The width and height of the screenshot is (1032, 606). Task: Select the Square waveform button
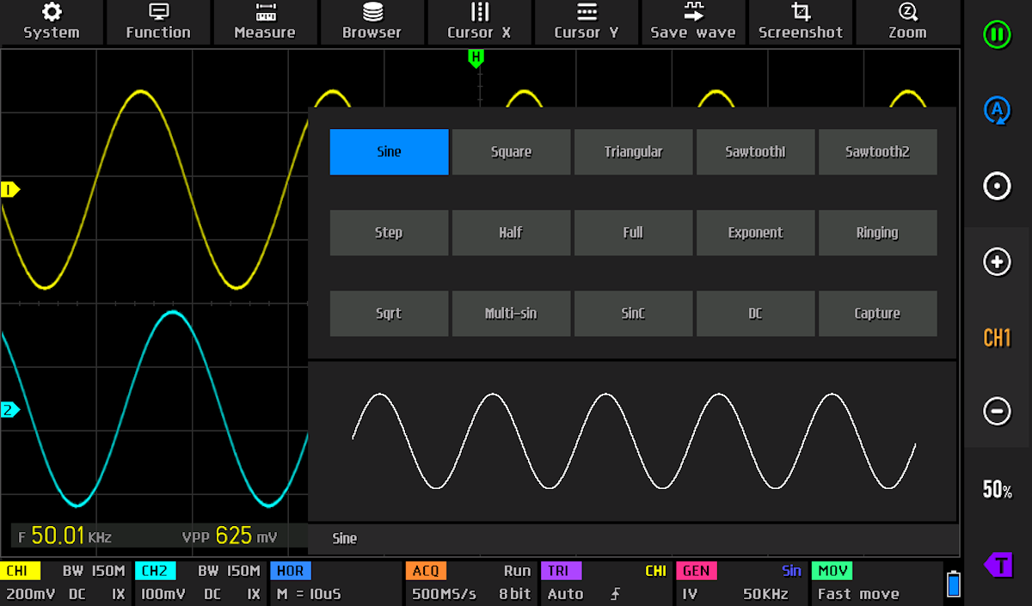point(511,152)
